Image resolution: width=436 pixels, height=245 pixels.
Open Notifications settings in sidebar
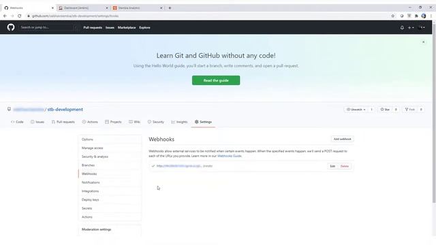point(110,182)
